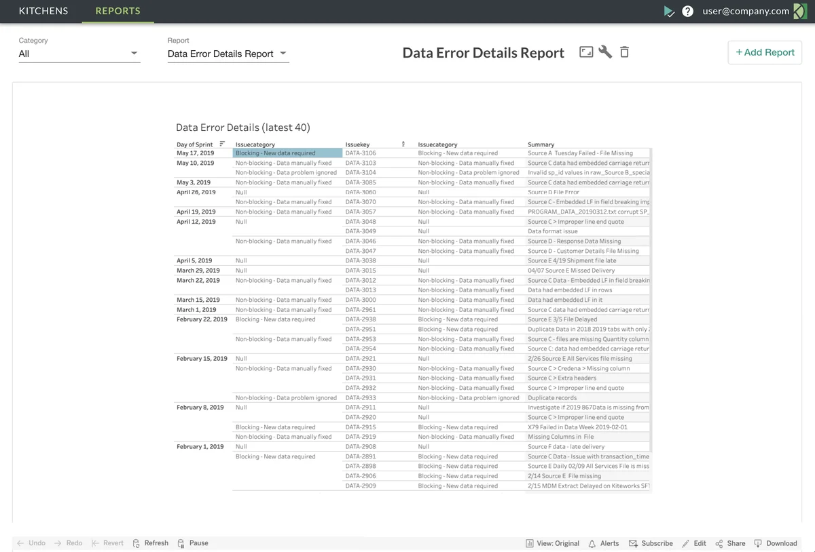The image size is (815, 552).
Task: Select the highlighted Blocking - New data required cell
Action: (287, 153)
